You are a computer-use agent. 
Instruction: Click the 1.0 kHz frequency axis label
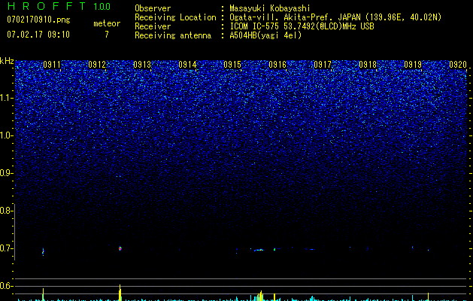(x=7, y=135)
